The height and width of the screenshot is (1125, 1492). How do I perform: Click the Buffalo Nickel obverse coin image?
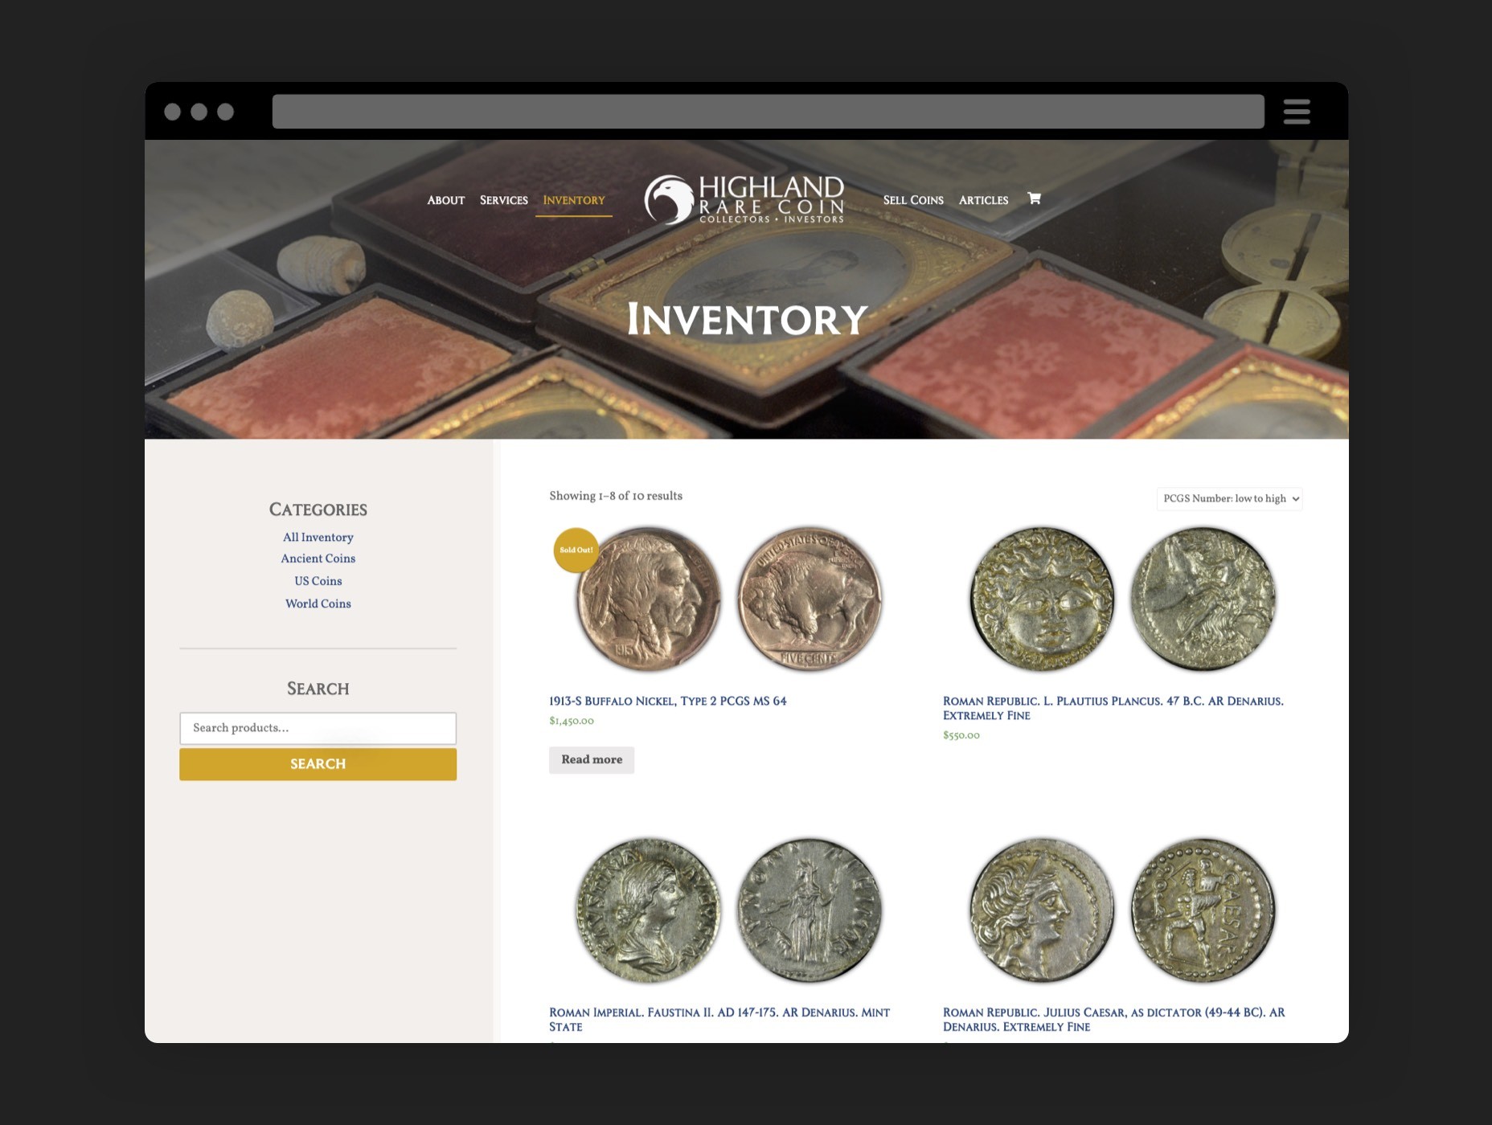[648, 599]
